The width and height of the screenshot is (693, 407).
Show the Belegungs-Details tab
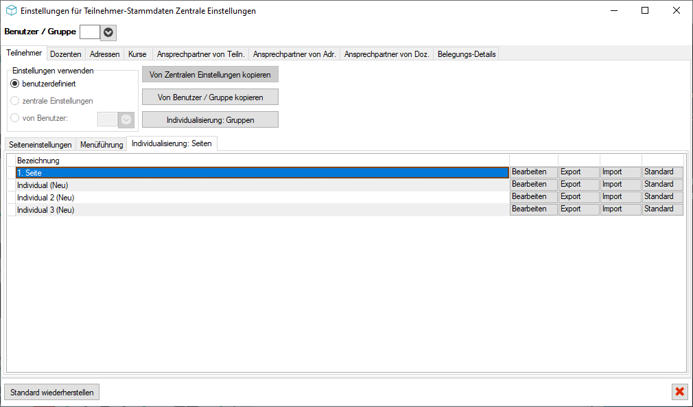(467, 54)
